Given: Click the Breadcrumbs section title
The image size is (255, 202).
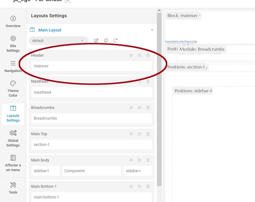Looking at the screenshot, I should [x=43, y=108].
